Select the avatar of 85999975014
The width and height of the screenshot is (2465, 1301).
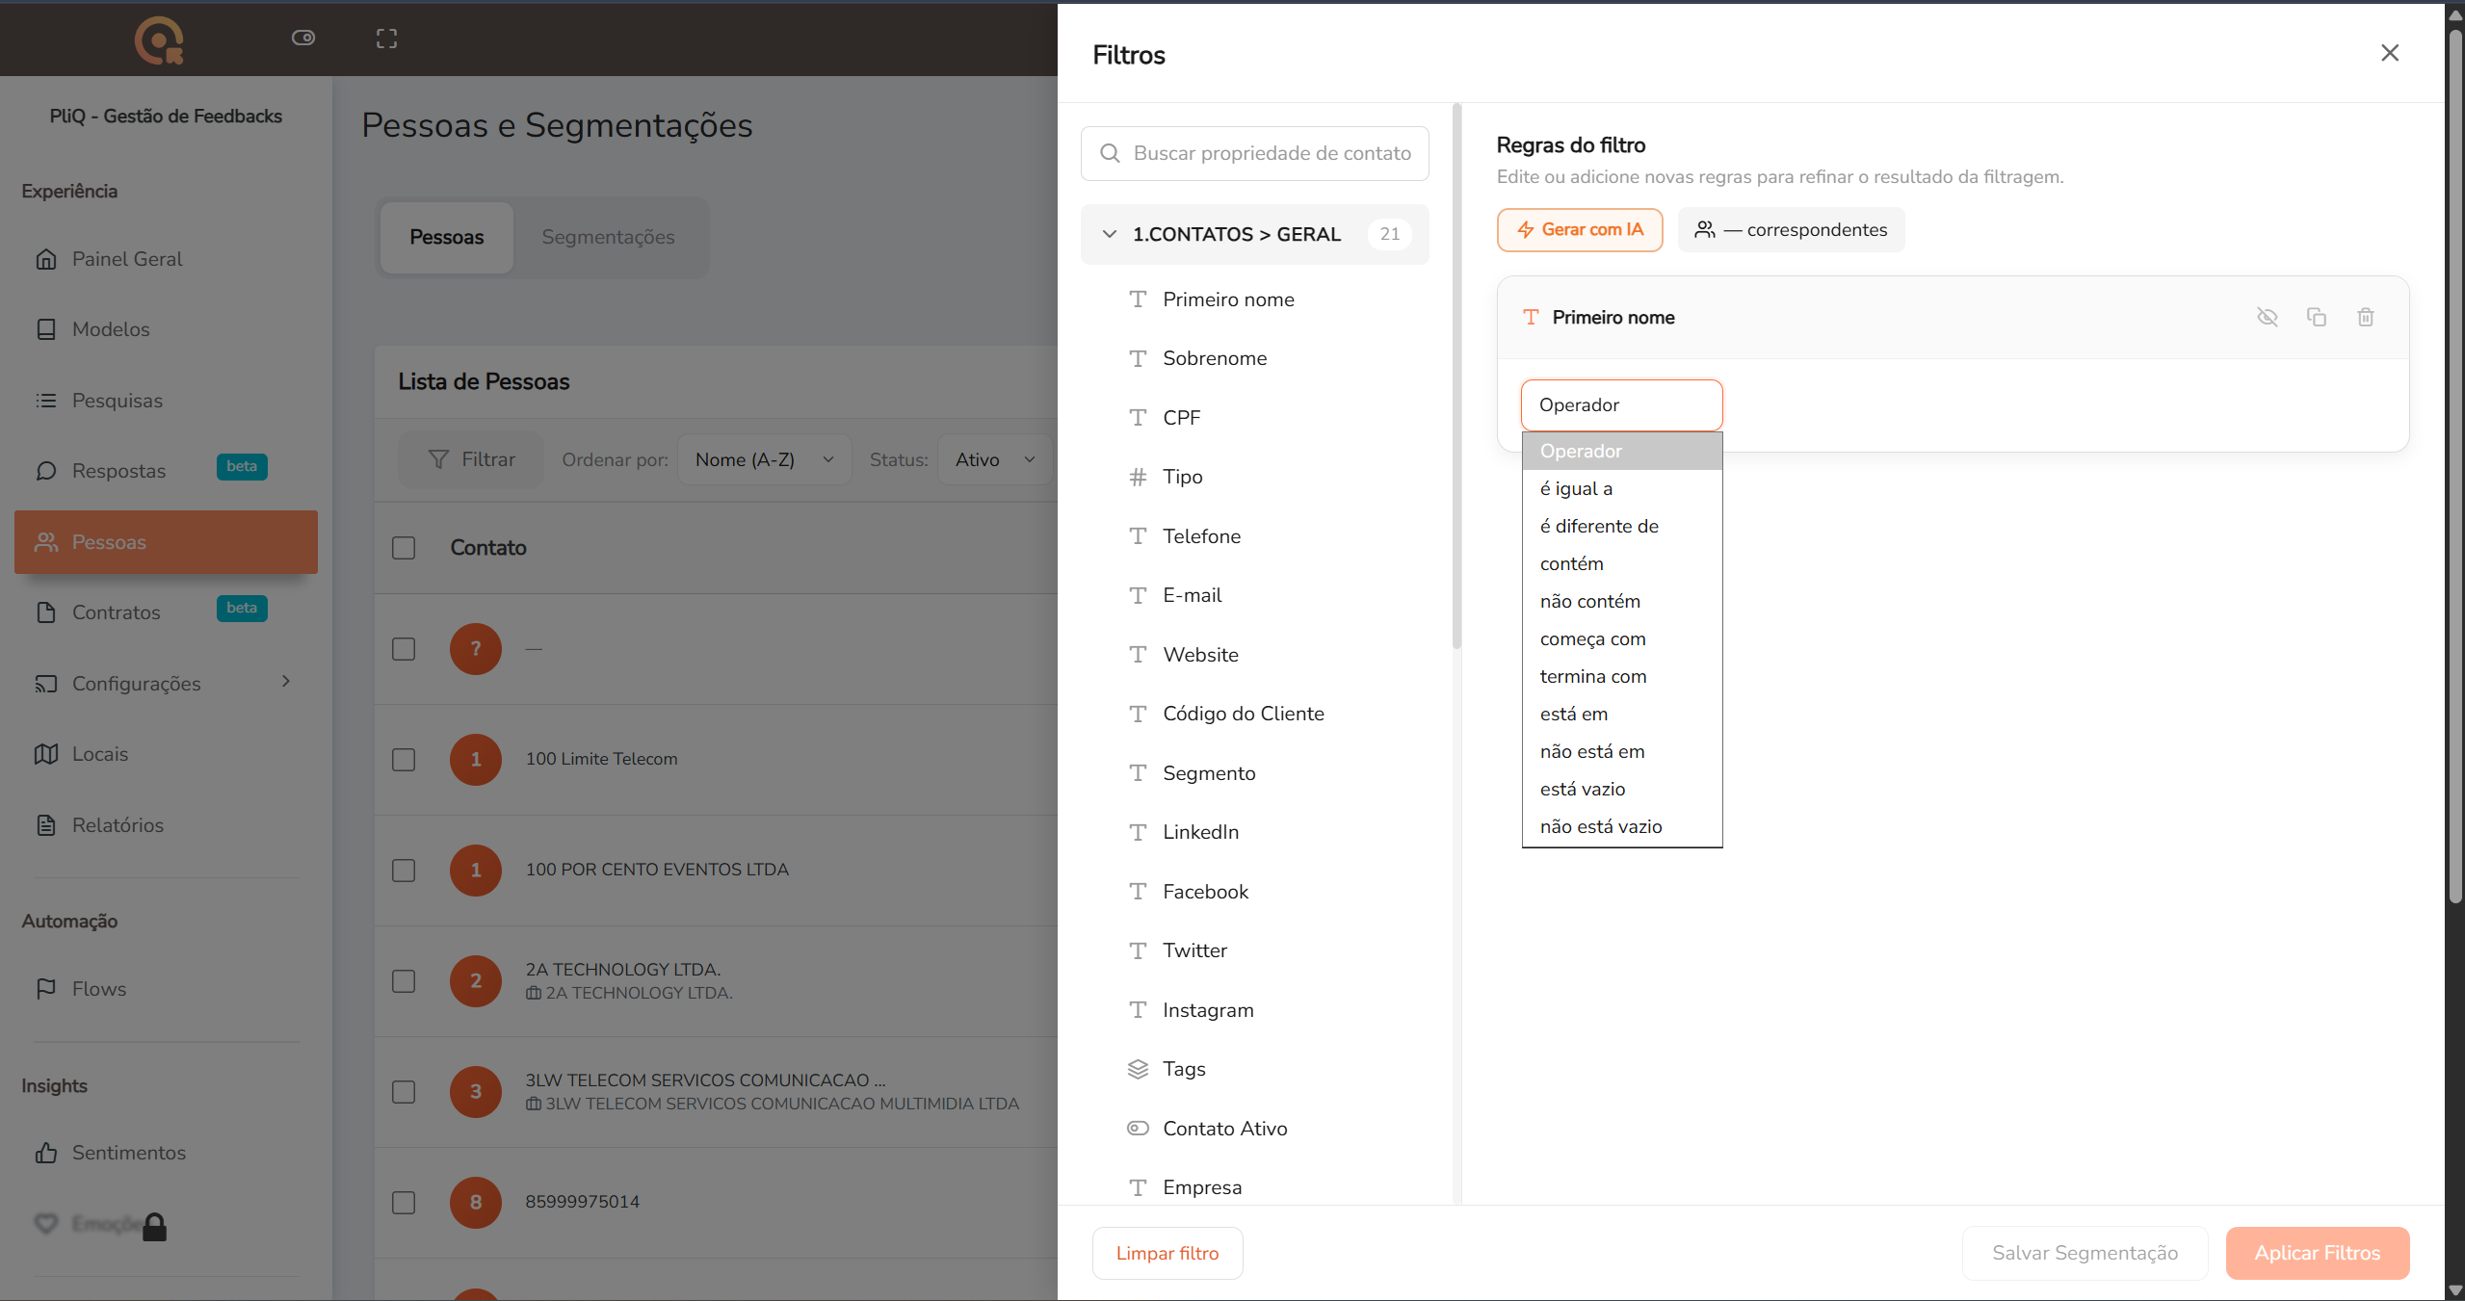476,1202
